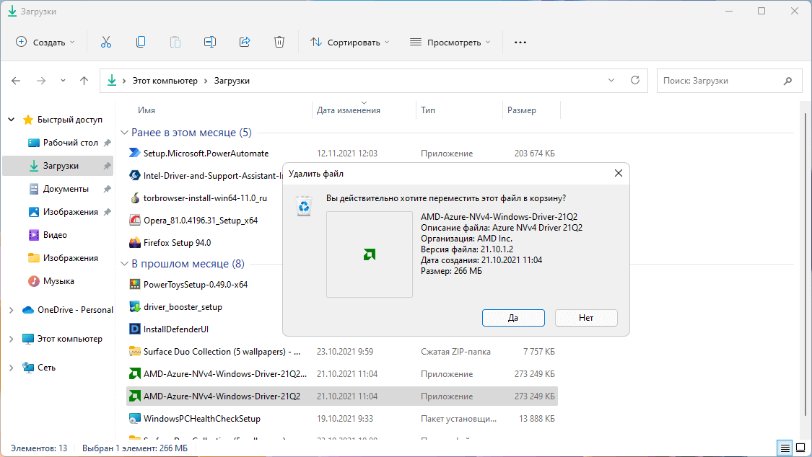Expand the OneDrive - Personal node
This screenshot has height=457, width=812.
pos(12,310)
